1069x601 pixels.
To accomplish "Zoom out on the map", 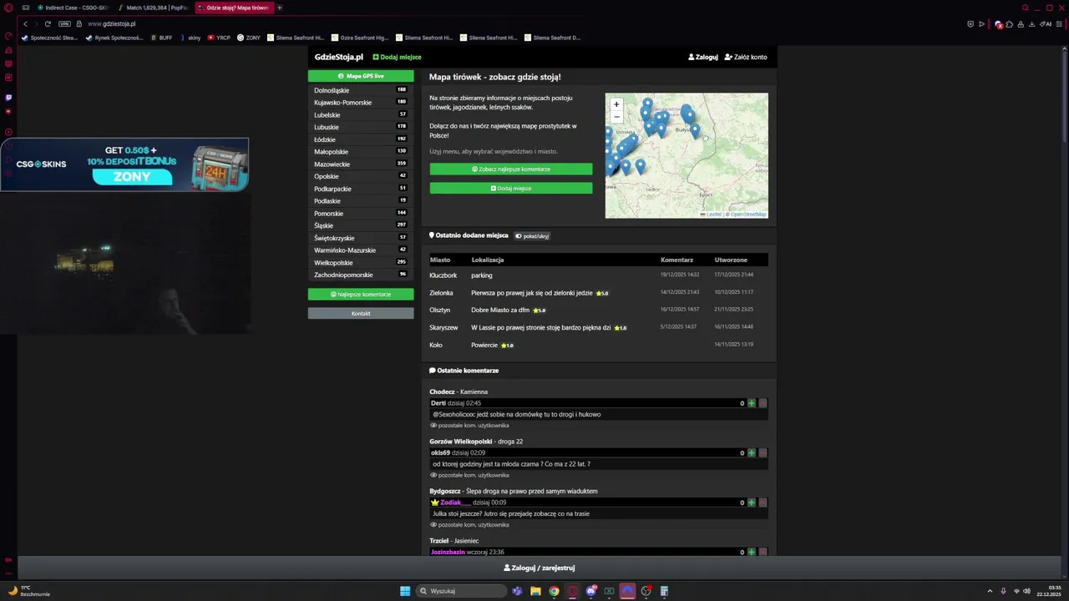I will click(616, 116).
